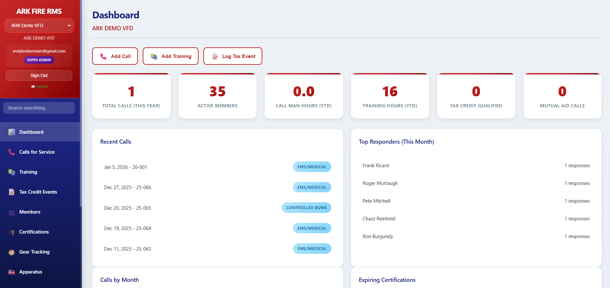Image resolution: width=610 pixels, height=288 pixels.
Task: Click the Recent Calls heading
Action: tap(116, 142)
